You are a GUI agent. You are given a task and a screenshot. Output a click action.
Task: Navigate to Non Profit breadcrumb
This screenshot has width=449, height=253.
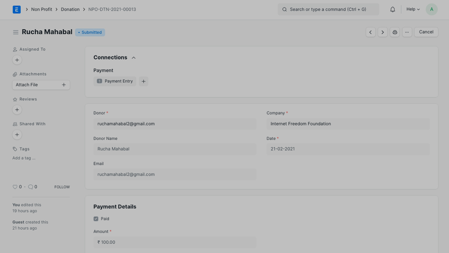click(41, 9)
